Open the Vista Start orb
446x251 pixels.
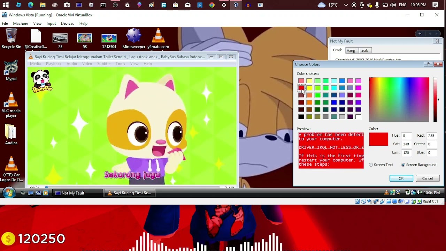[x=8, y=193]
